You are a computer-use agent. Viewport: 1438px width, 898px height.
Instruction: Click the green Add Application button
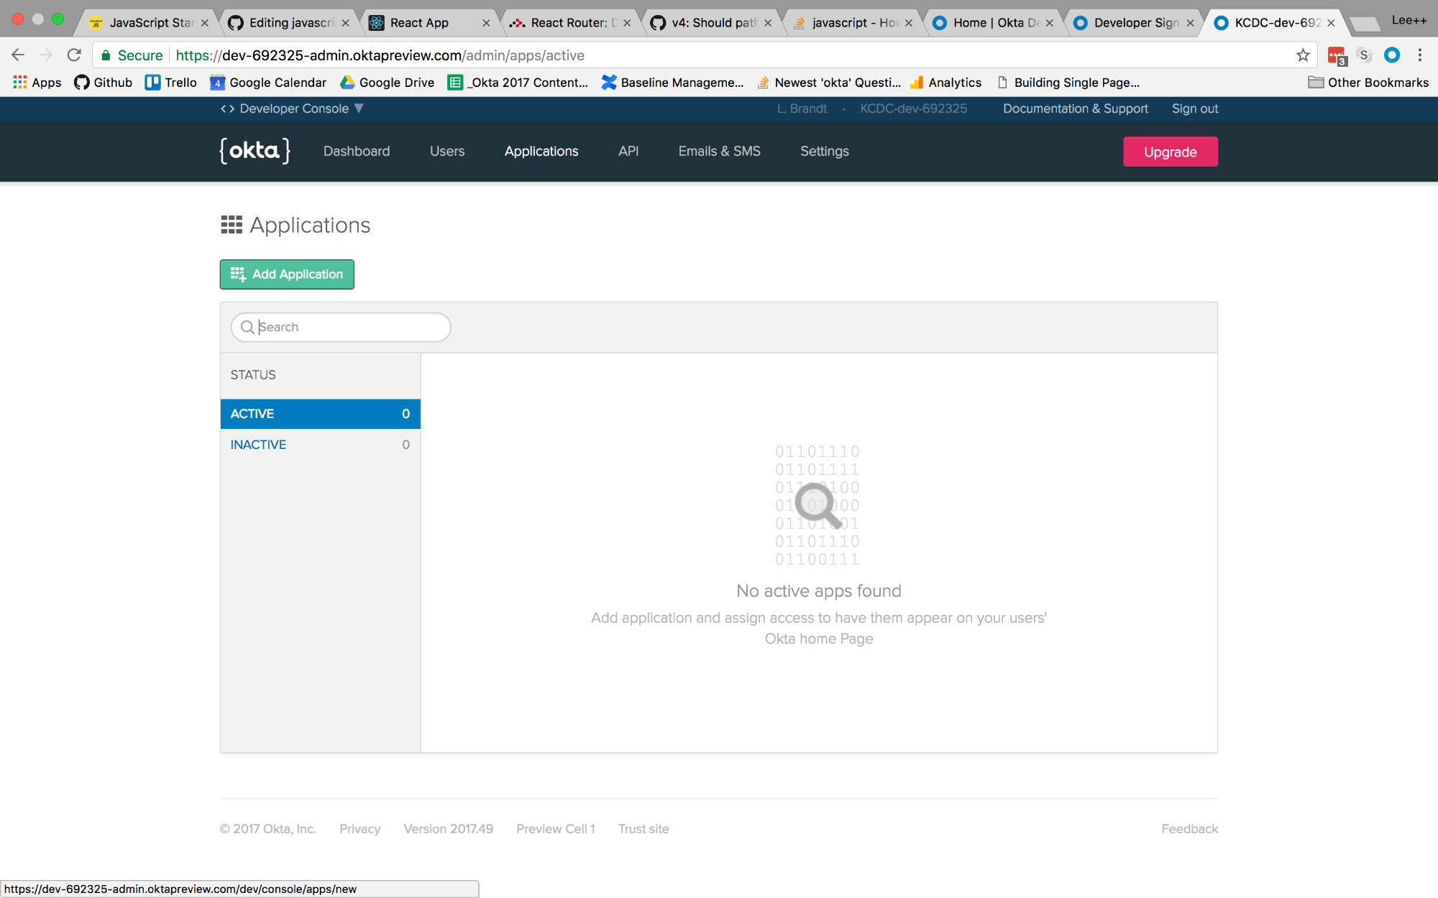tap(287, 274)
